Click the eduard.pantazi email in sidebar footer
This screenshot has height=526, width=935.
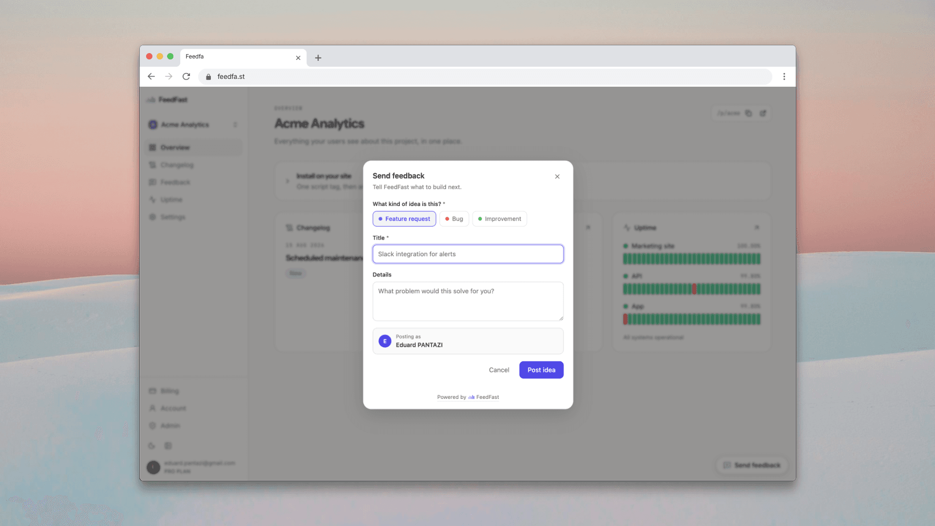pyautogui.click(x=200, y=463)
